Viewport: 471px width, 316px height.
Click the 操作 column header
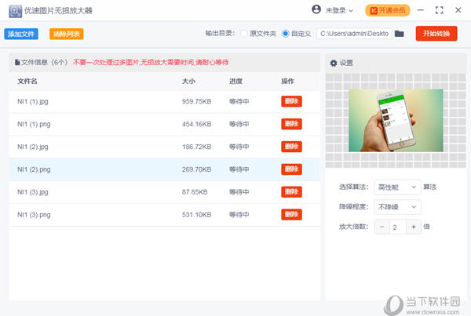click(288, 81)
